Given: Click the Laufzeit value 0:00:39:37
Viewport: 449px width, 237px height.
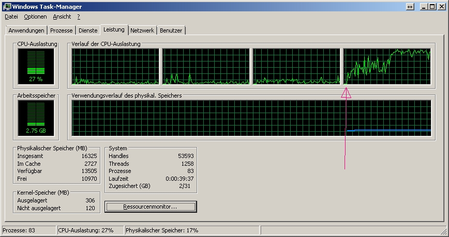Looking at the screenshot, I should click(x=179, y=179).
